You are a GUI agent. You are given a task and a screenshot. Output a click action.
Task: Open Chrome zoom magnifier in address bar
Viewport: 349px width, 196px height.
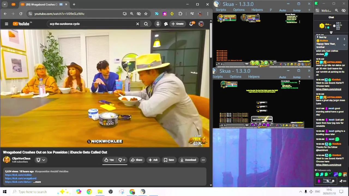coord(132,14)
